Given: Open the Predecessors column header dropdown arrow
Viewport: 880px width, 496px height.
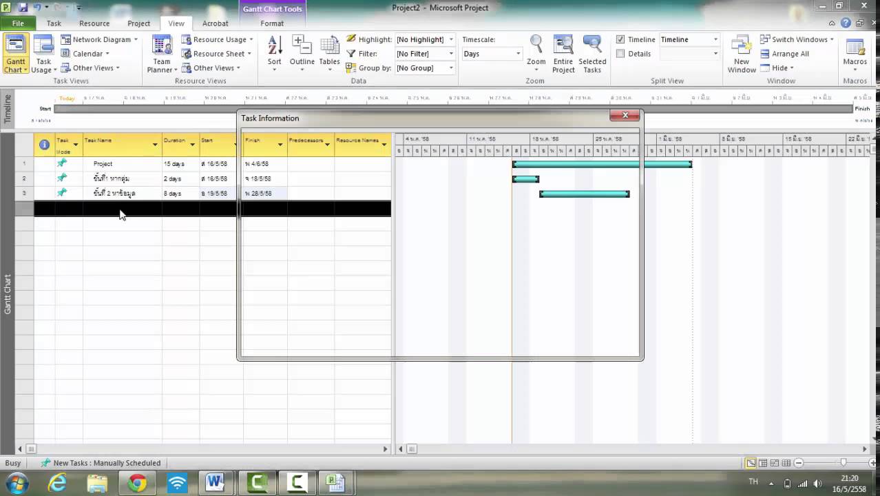Looking at the screenshot, I should tap(327, 145).
